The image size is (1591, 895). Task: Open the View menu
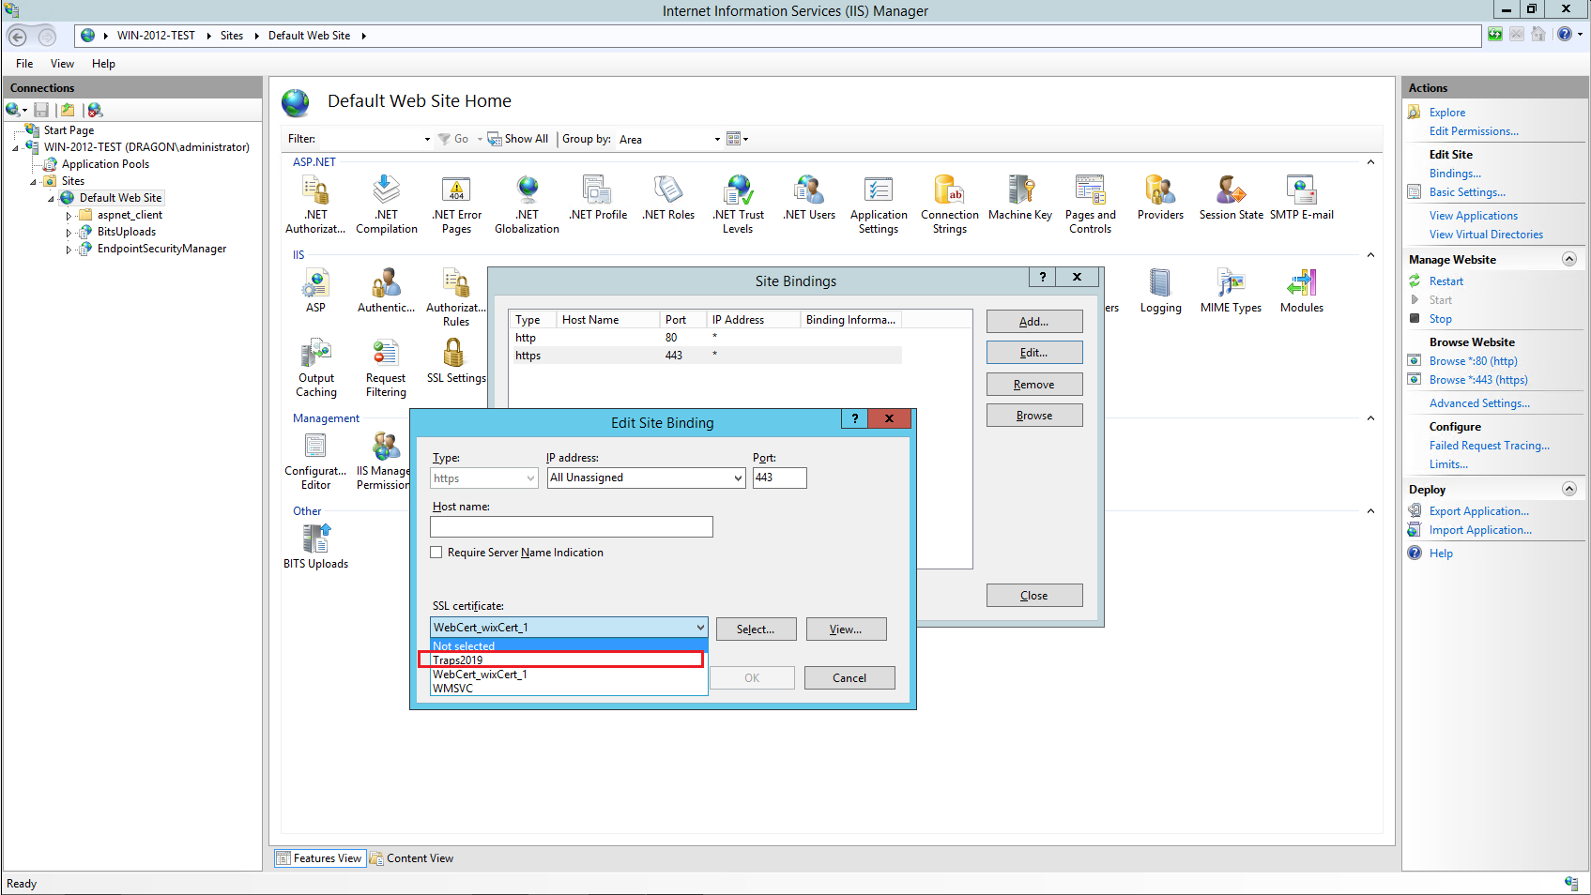tap(62, 64)
